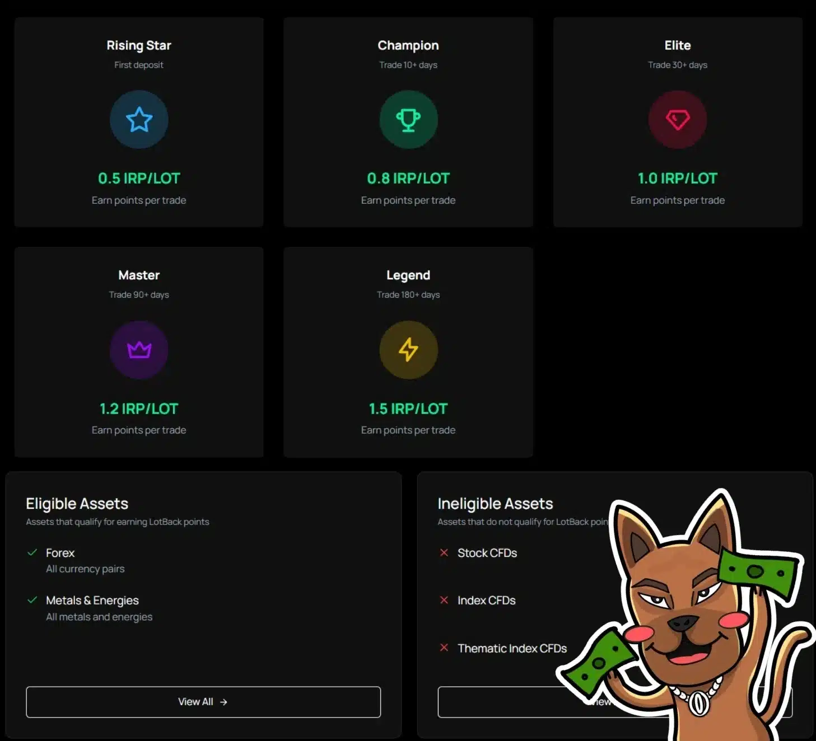Click the green checkmark beside Metals & Energies

pyautogui.click(x=32, y=600)
